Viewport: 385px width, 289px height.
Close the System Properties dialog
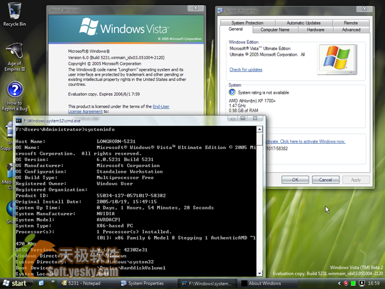click(364, 9)
